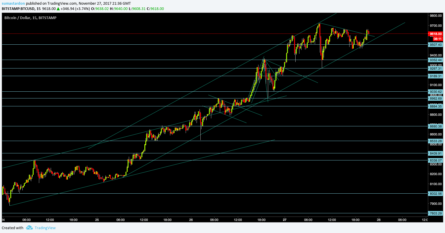Click the 8338.07 price level label
This screenshot has width=445, height=233.
point(435,160)
